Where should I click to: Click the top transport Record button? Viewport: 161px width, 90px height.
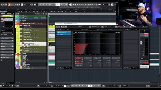66,4
